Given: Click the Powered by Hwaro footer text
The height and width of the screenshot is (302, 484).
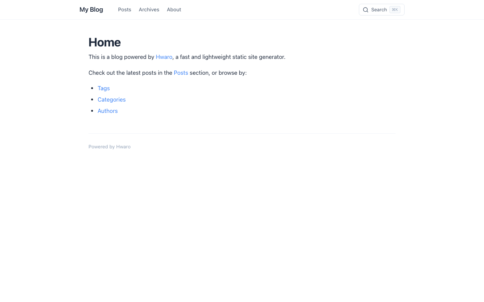Looking at the screenshot, I should tap(109, 146).
